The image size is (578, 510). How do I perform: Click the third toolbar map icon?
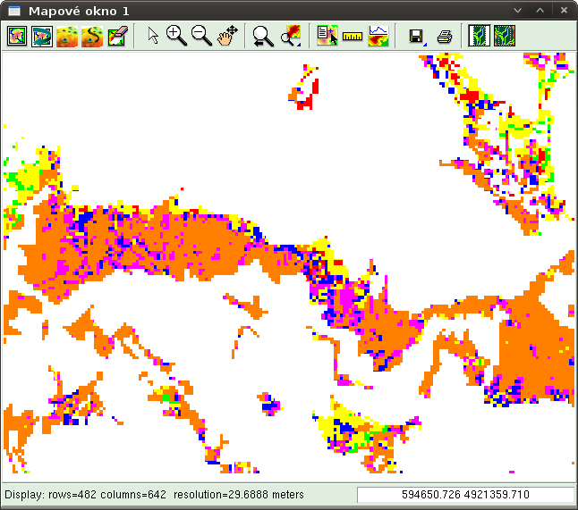pos(67,36)
